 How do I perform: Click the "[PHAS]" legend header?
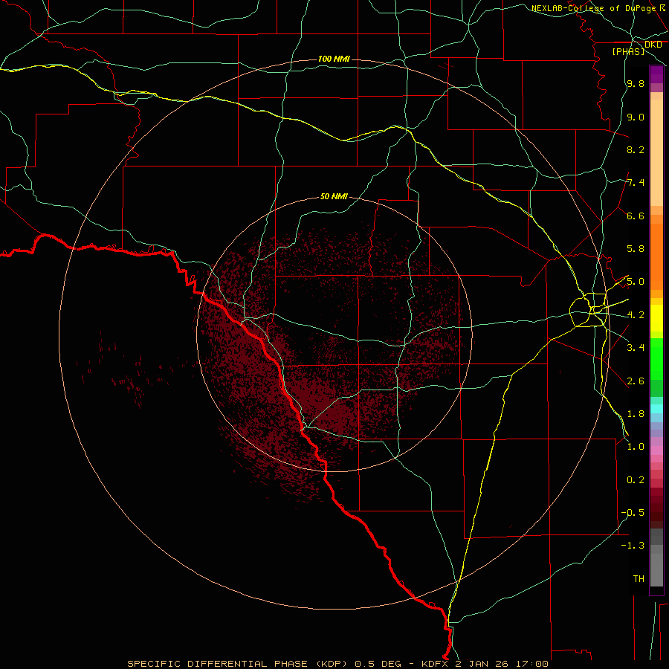tap(628, 51)
